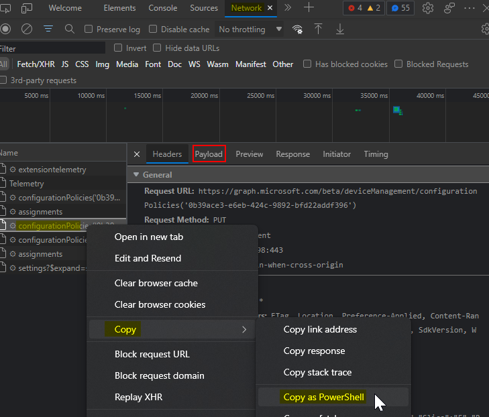Close the request details pane
Image resolution: width=489 pixels, height=417 pixels.
[137, 154]
